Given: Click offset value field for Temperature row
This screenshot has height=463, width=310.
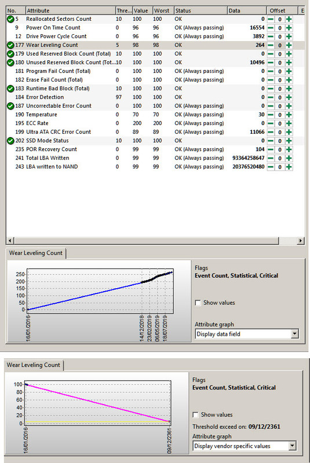Looking at the screenshot, I should pyautogui.click(x=279, y=115).
